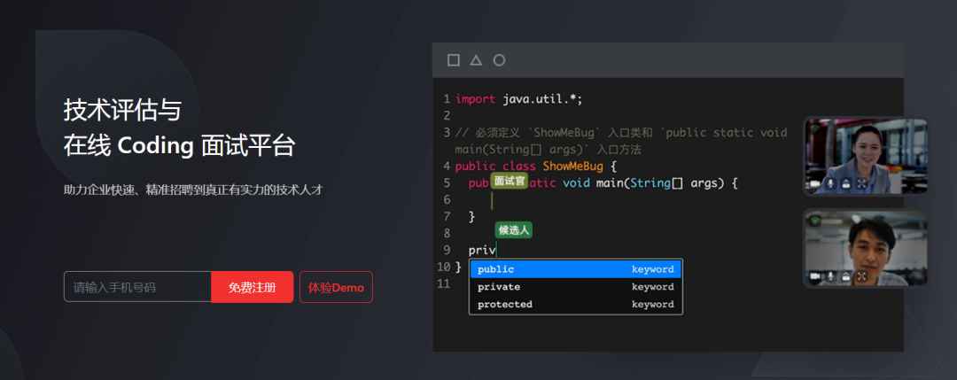Viewport: 957px width, 380px height.
Task: Mute microphone on the man's video tile
Action: click(830, 276)
